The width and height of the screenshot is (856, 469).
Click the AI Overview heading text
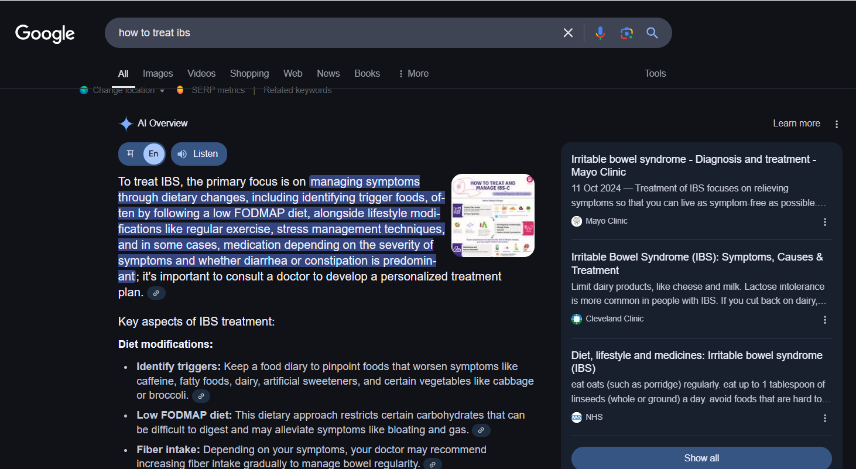coord(163,124)
